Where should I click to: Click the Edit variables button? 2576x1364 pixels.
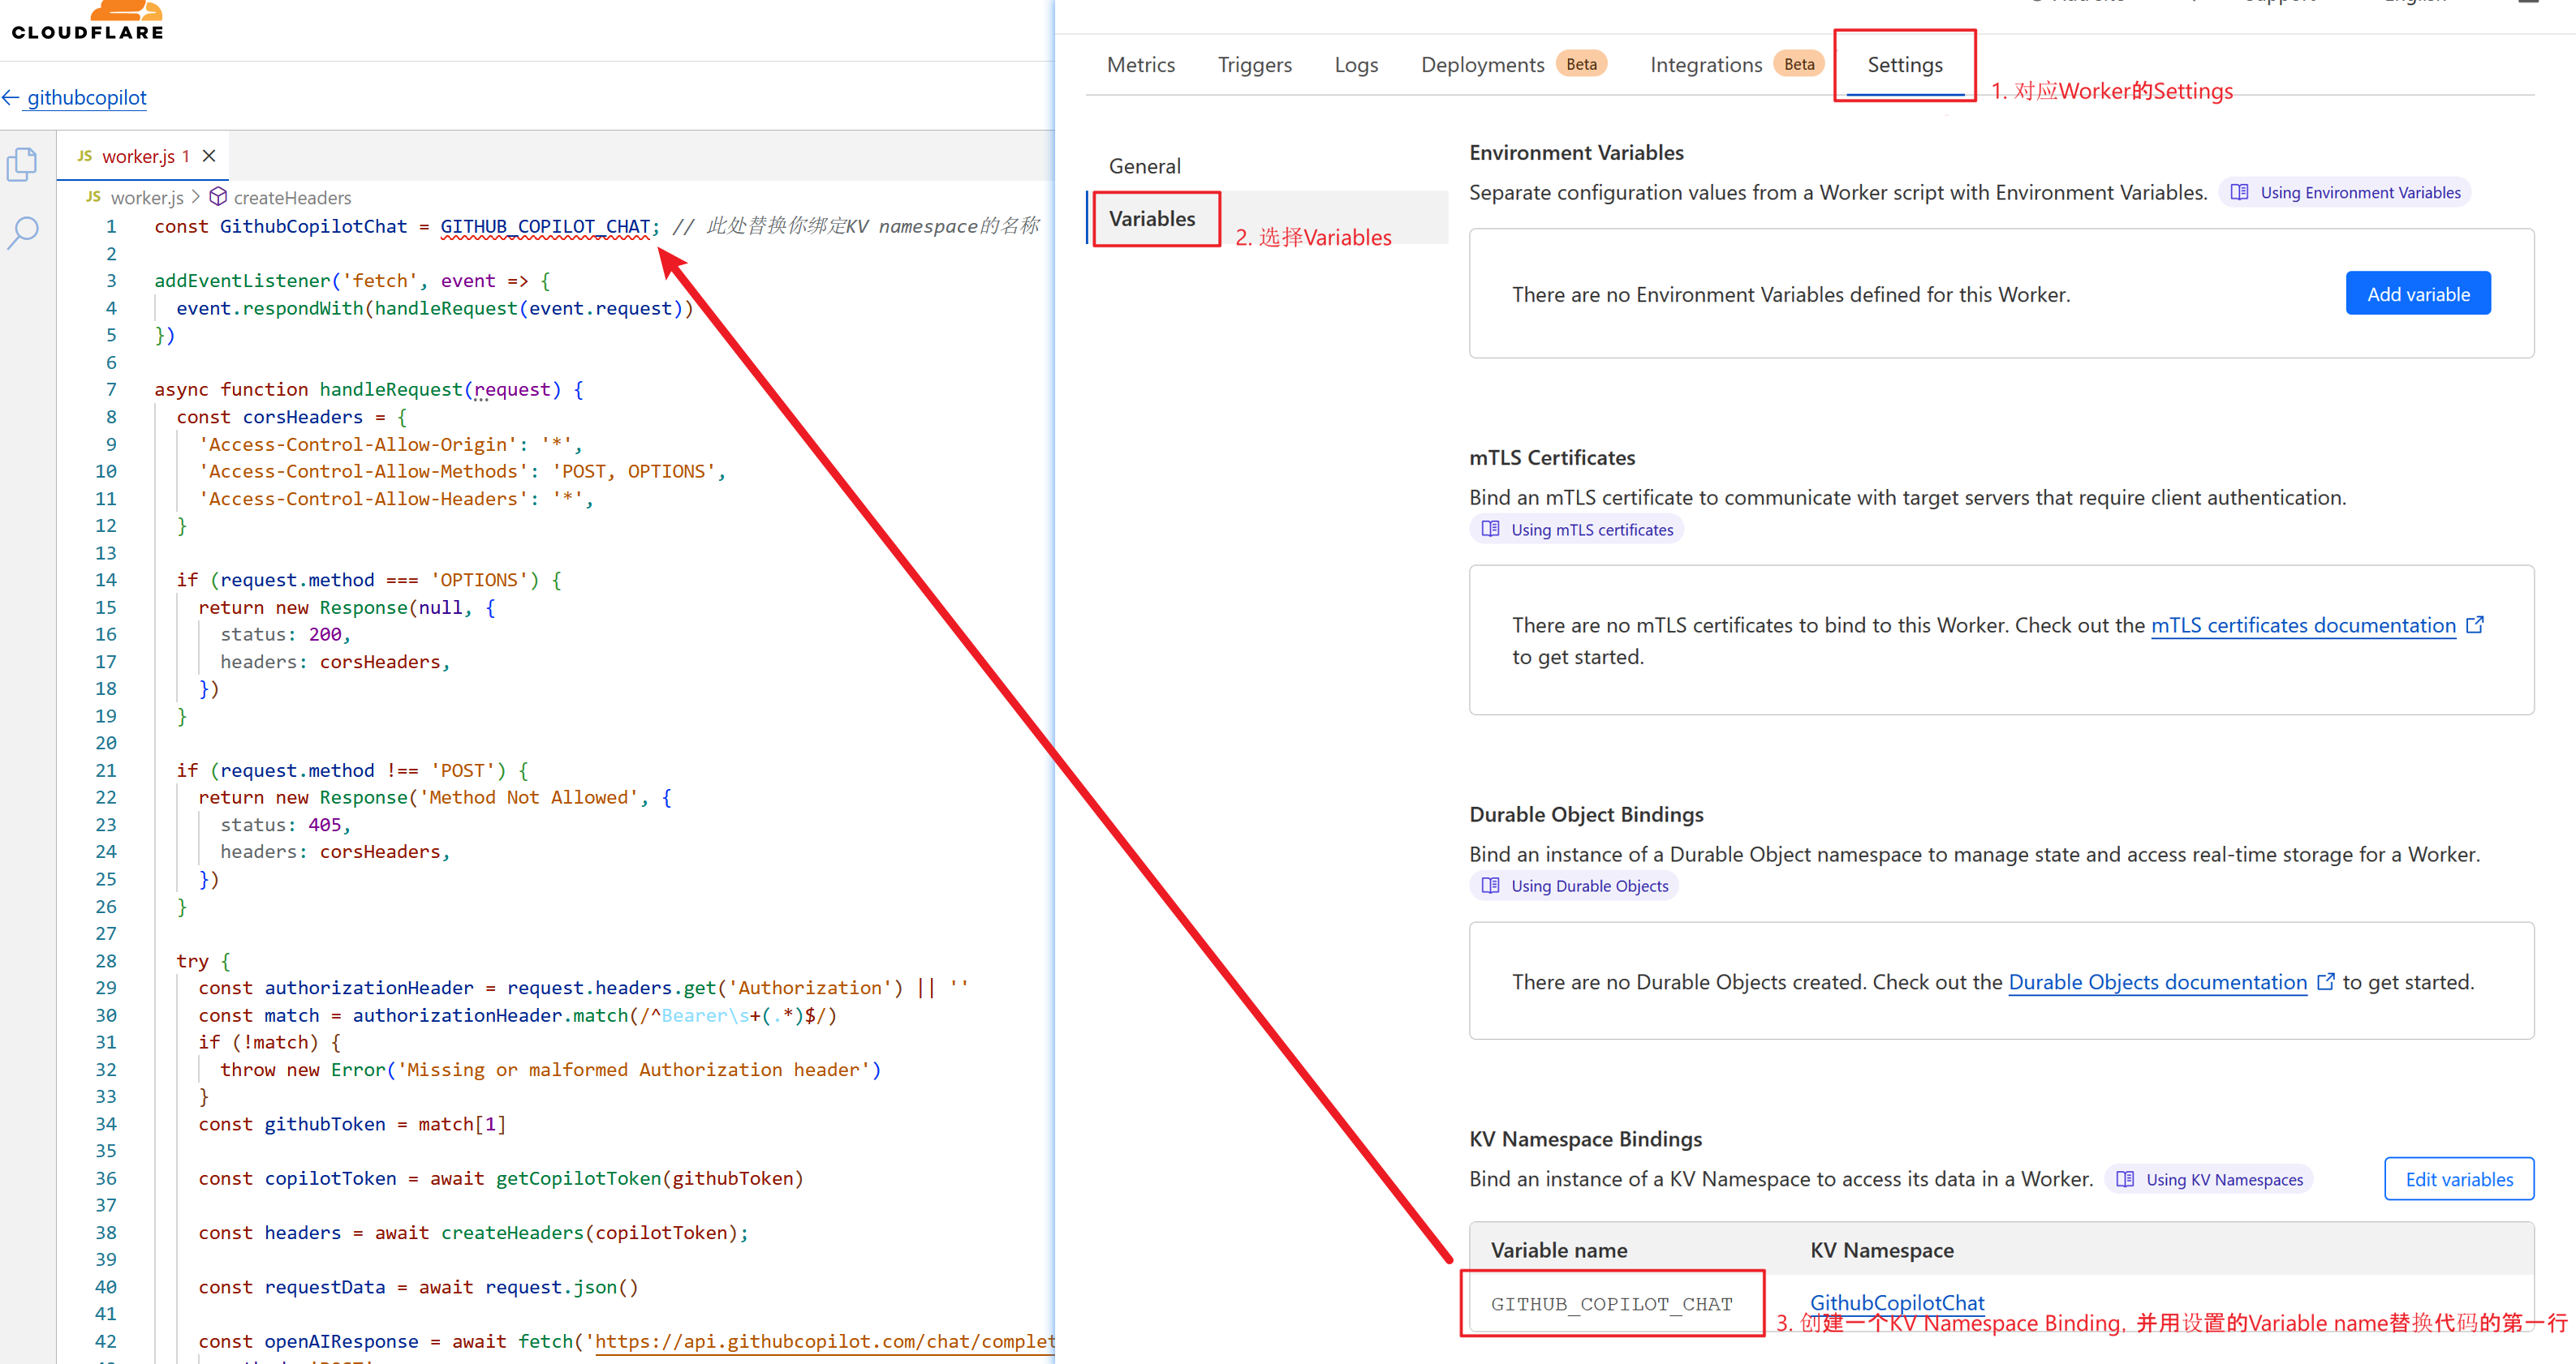click(2458, 1179)
